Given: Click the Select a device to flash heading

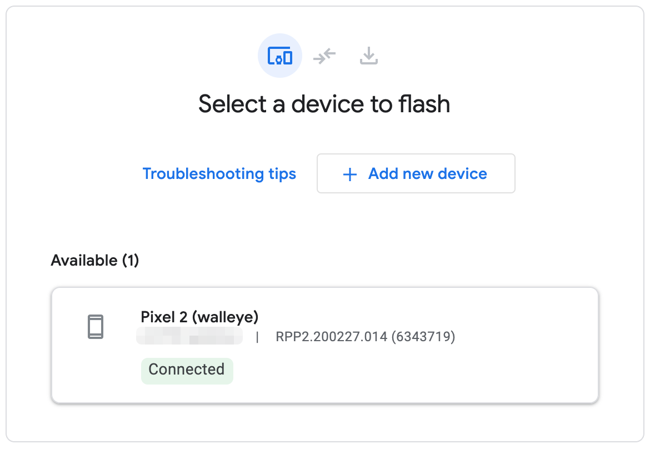Looking at the screenshot, I should click(324, 104).
